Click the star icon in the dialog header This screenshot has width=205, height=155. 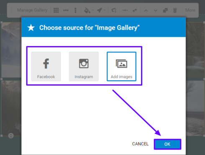31,28
